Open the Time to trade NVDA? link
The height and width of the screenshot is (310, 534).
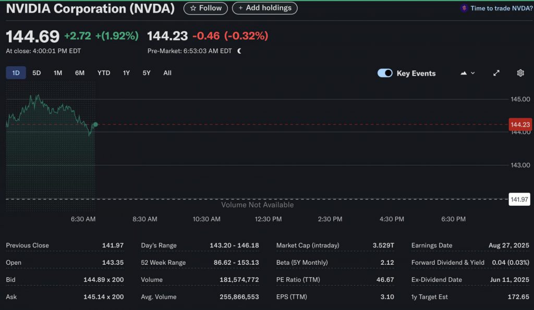[x=501, y=8]
